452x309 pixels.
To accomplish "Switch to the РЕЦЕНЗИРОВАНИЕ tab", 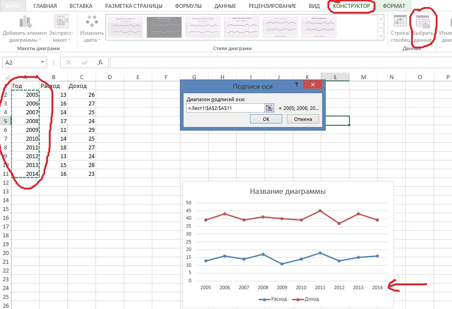I will tap(272, 6).
